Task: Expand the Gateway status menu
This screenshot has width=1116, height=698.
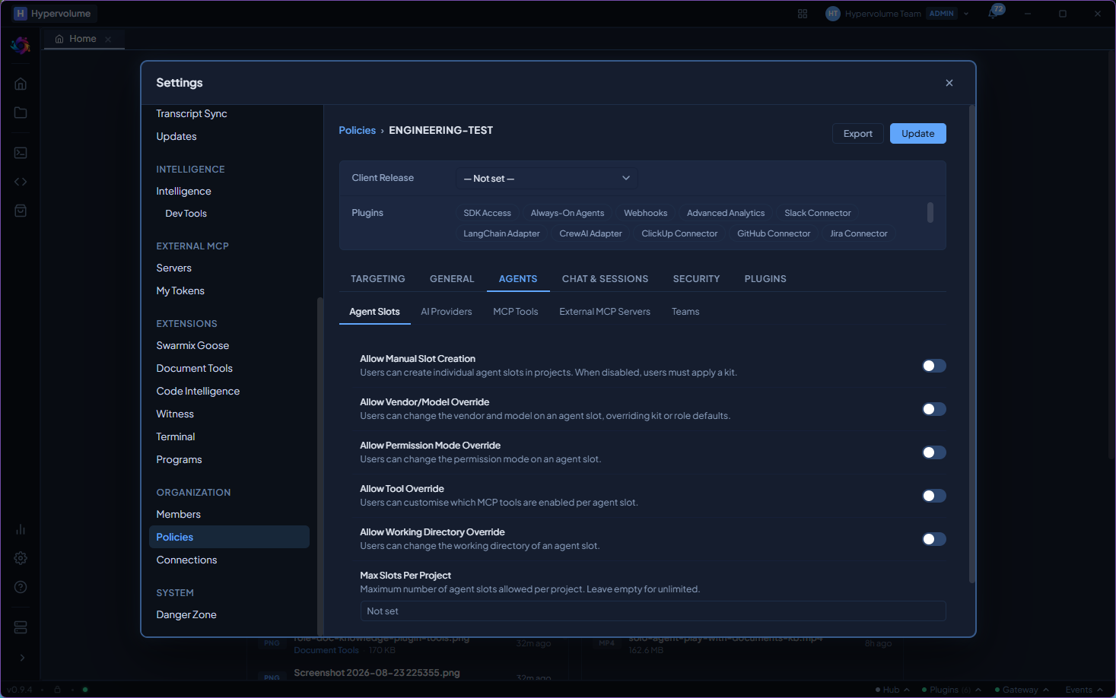Action: tap(1022, 690)
